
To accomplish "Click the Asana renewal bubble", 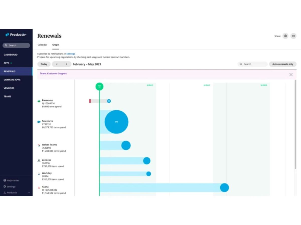I will pyautogui.click(x=224, y=187).
